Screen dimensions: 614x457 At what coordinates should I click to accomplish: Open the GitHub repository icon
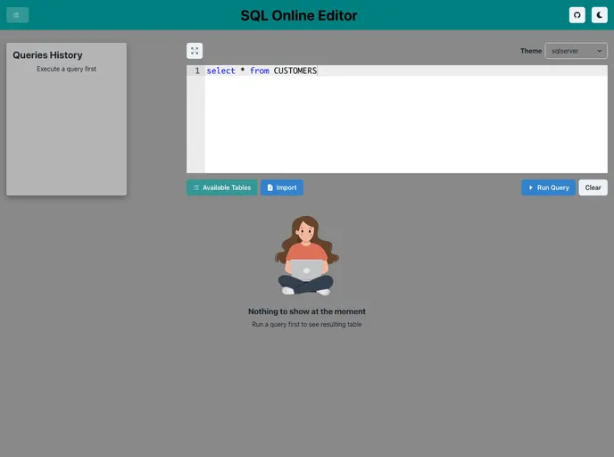tap(577, 15)
